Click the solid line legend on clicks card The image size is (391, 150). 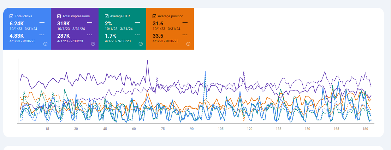(x=42, y=23)
